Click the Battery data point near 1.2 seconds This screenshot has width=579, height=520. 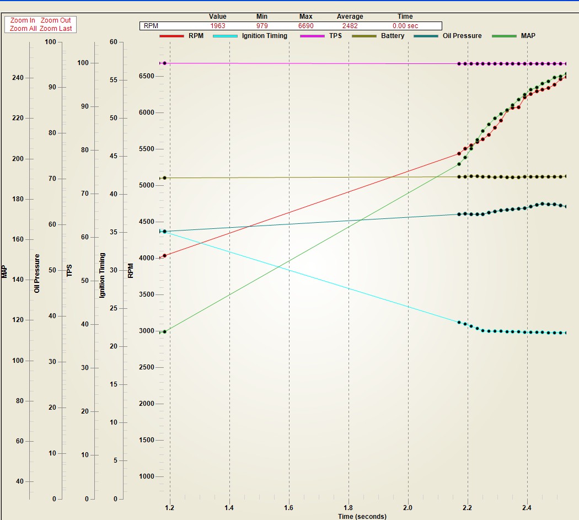click(x=164, y=178)
